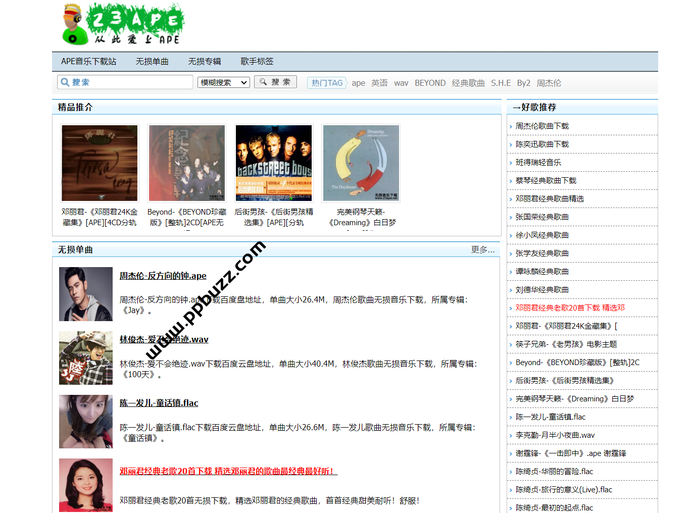Screen dimensions: 690x513
Task: Open the 邓丽君24K金藏集 album title link
Action: [100, 217]
